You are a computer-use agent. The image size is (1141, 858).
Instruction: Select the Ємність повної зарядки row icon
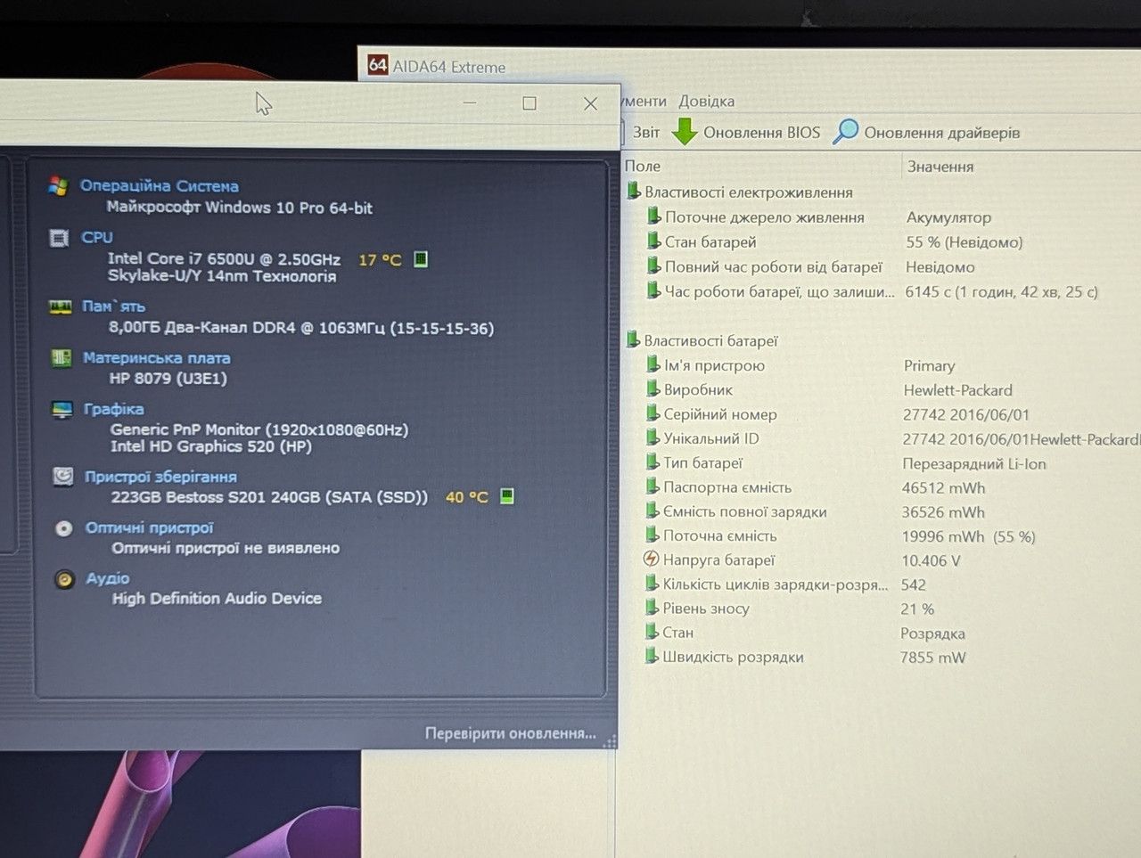[653, 511]
